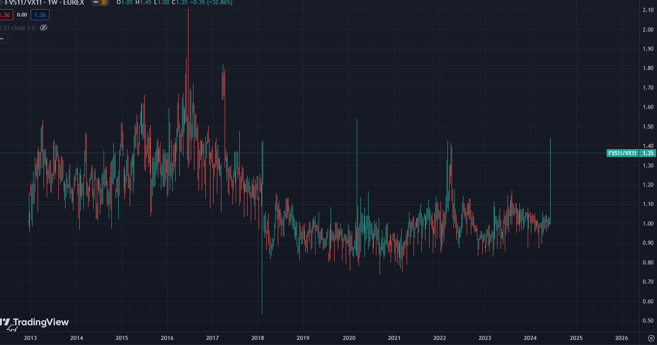Select the '21 close 2 0' indicator legend

18,27
